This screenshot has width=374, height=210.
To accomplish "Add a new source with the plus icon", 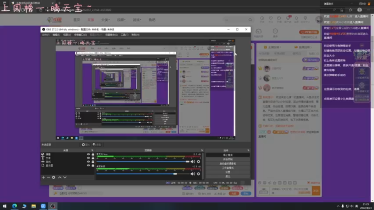I will (43, 177).
